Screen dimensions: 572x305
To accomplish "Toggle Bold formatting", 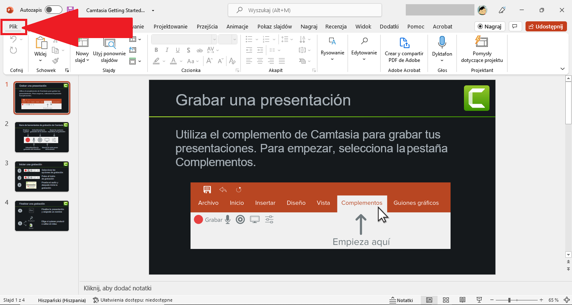I will coord(156,50).
